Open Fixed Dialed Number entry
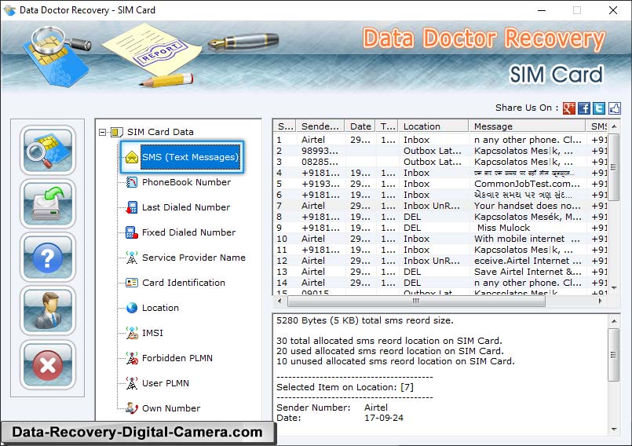 coord(188,232)
